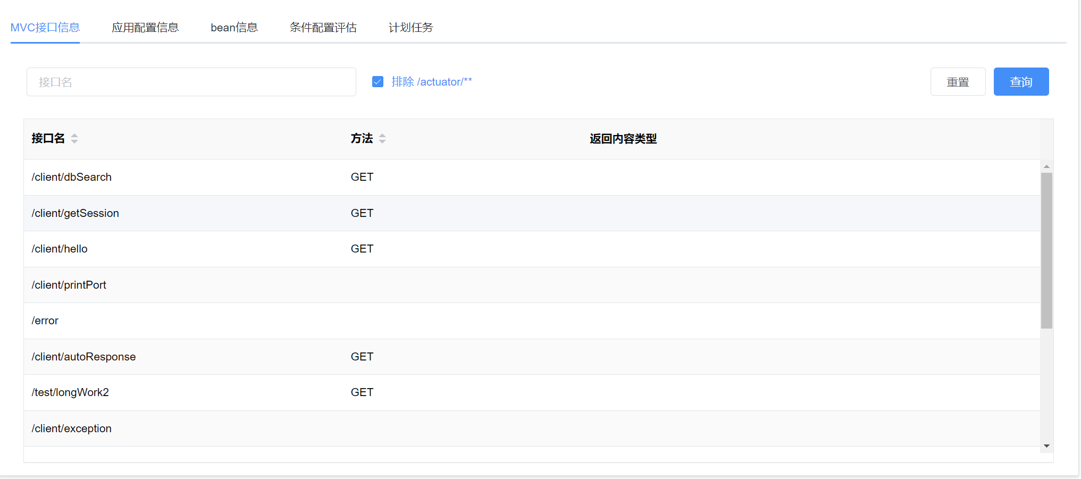Click the 返回内容类型 column header
Viewport: 1081px width, 479px height.
click(x=623, y=139)
